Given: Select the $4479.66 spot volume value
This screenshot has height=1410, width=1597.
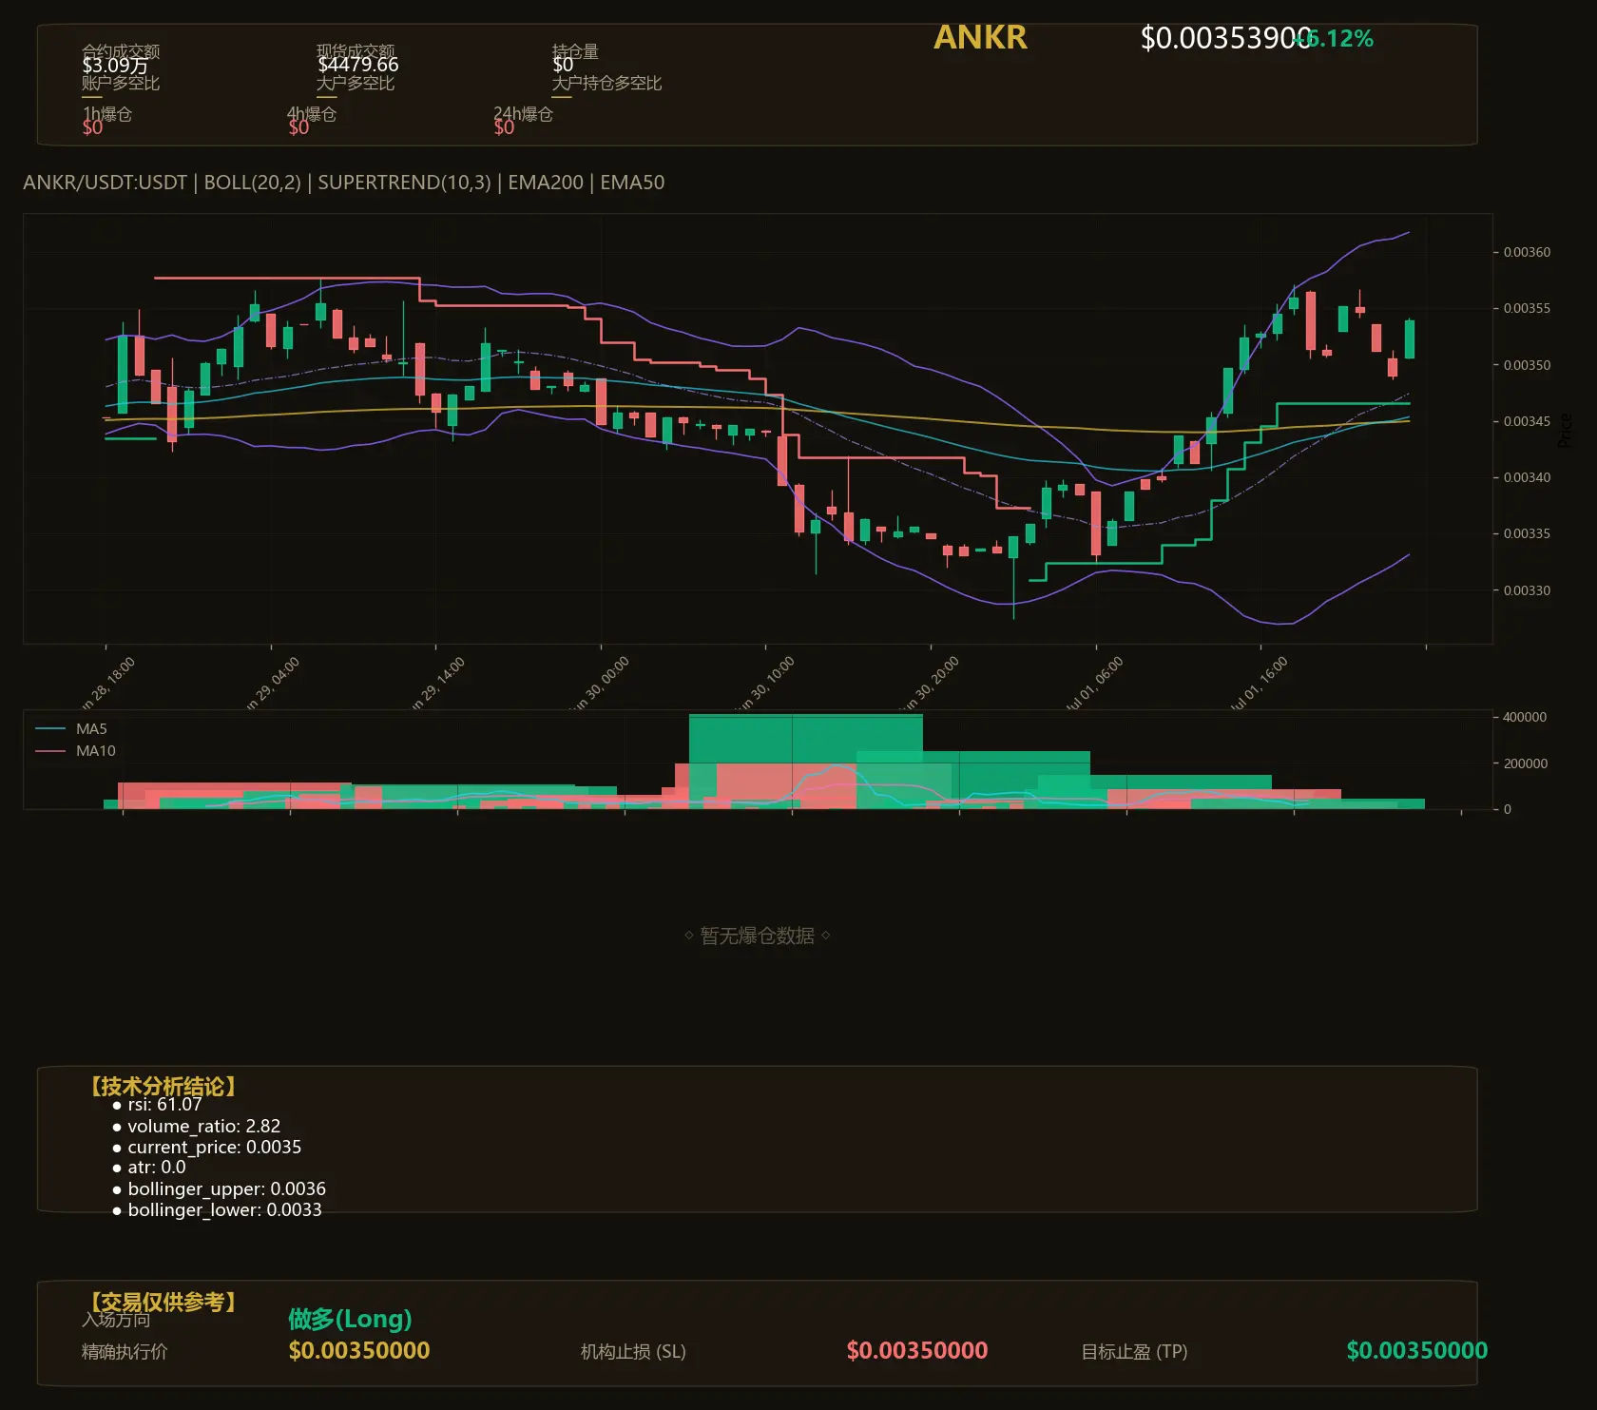Looking at the screenshot, I should click(357, 65).
